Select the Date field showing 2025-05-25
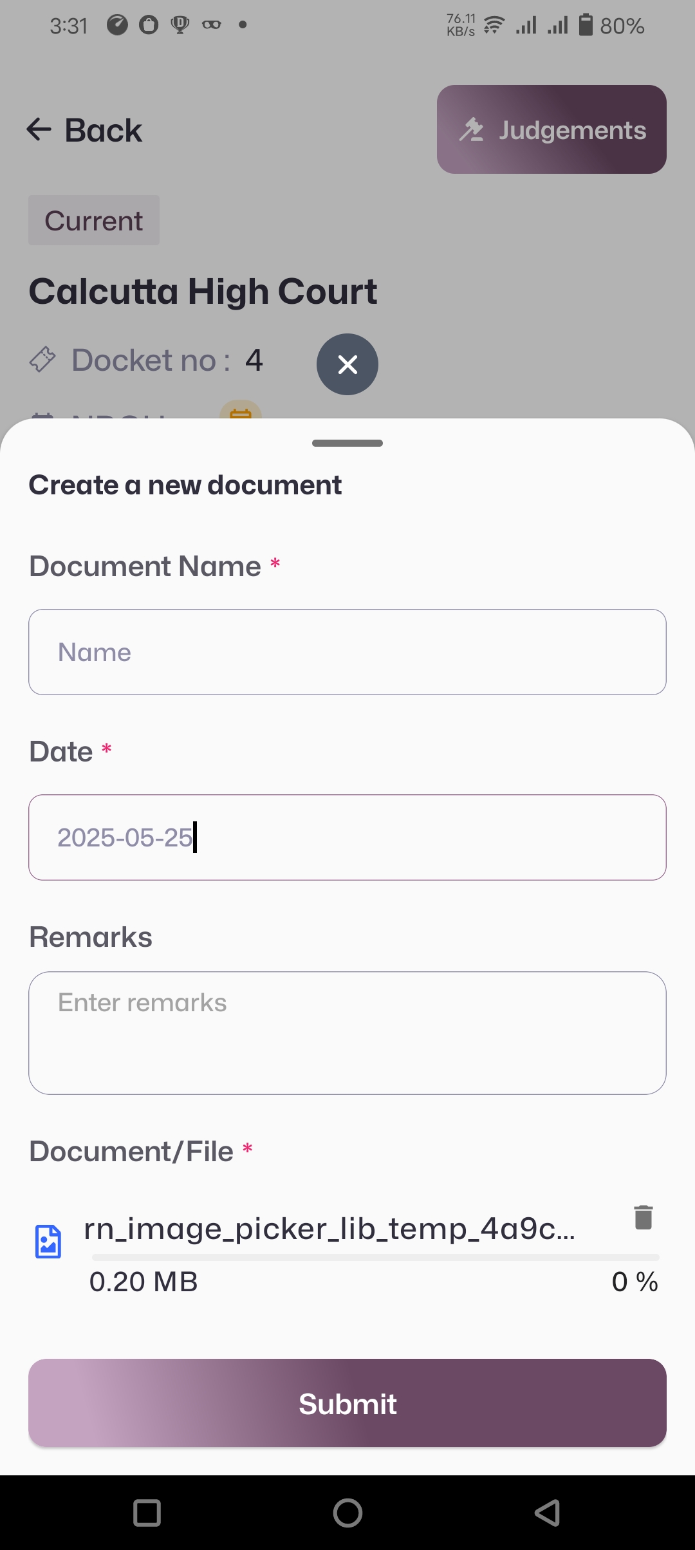 pyautogui.click(x=347, y=837)
